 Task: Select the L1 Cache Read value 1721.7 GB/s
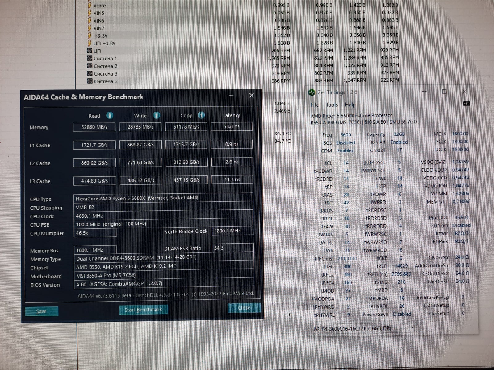click(x=94, y=145)
